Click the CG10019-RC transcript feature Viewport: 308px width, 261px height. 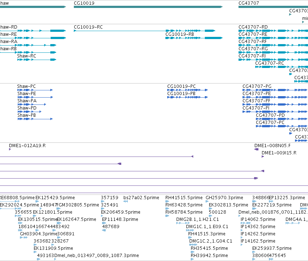[x=144, y=31]
